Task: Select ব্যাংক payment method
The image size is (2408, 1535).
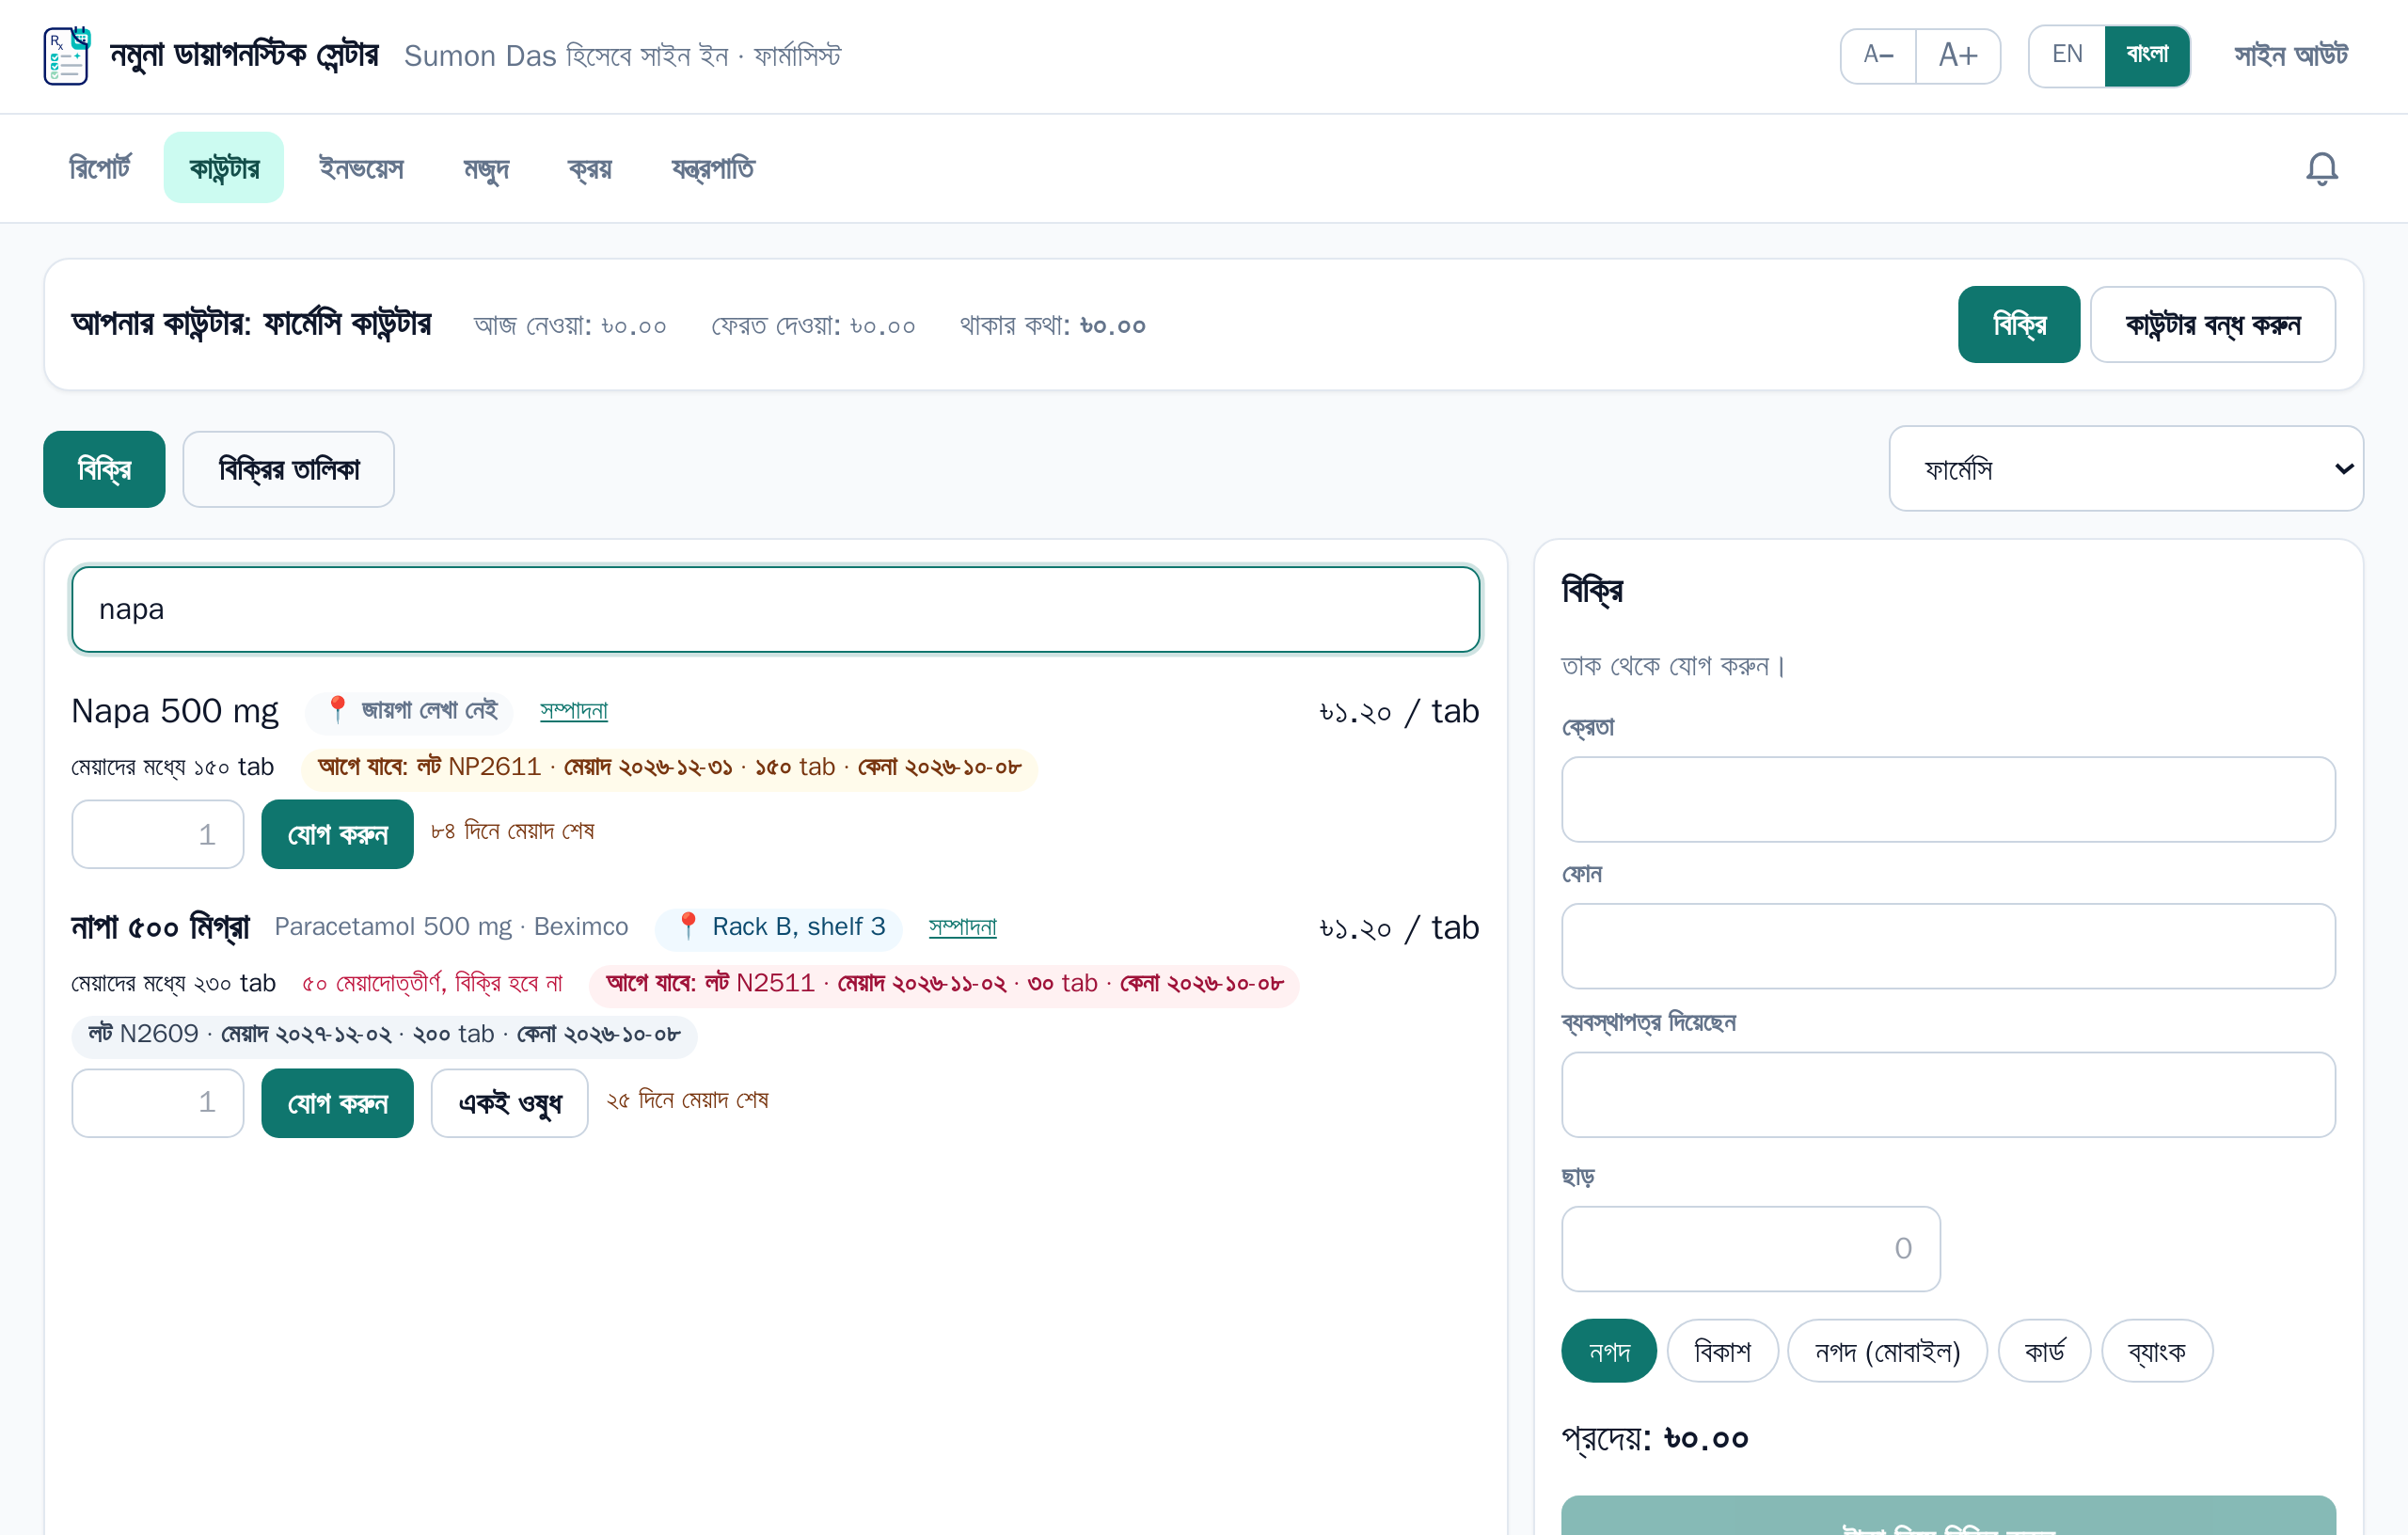Action: (x=2157, y=1351)
